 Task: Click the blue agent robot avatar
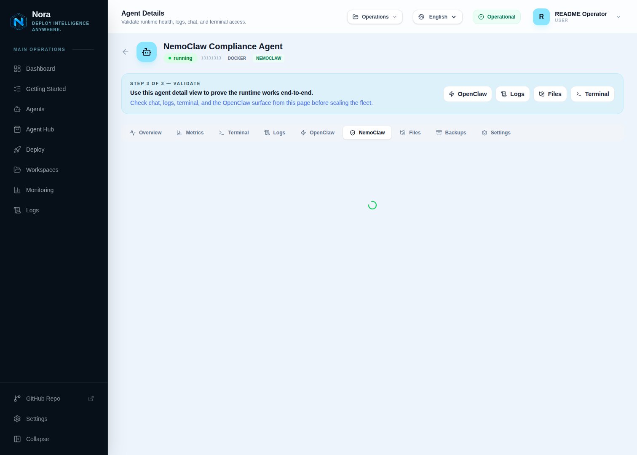coord(147,52)
